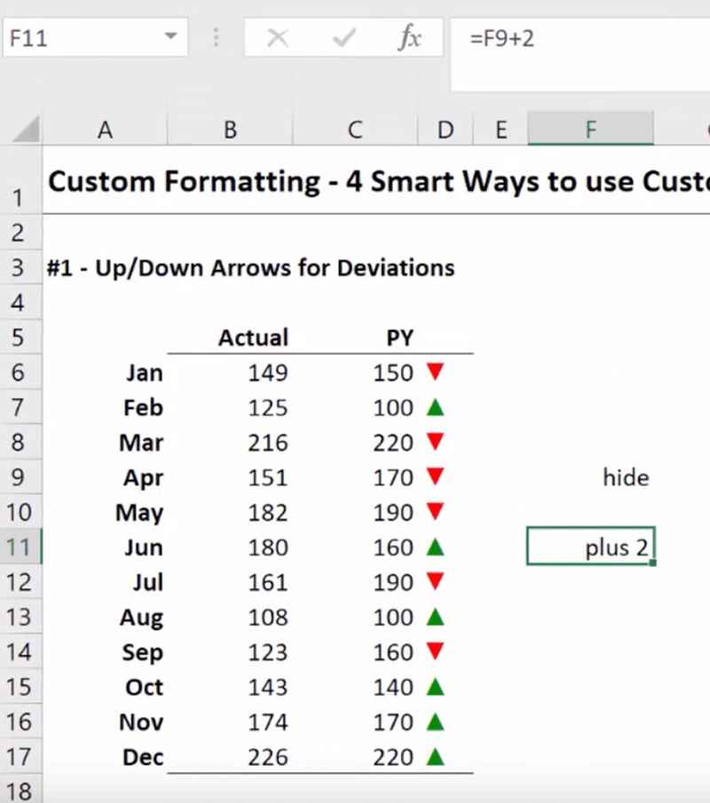710x803 pixels.
Task: Select row 5 header
Action: point(20,338)
